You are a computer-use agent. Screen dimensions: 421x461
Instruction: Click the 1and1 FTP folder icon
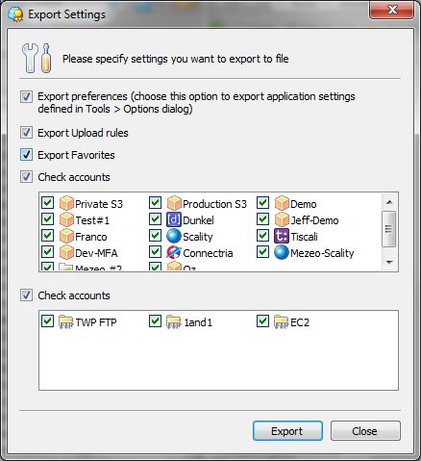pyautogui.click(x=174, y=322)
